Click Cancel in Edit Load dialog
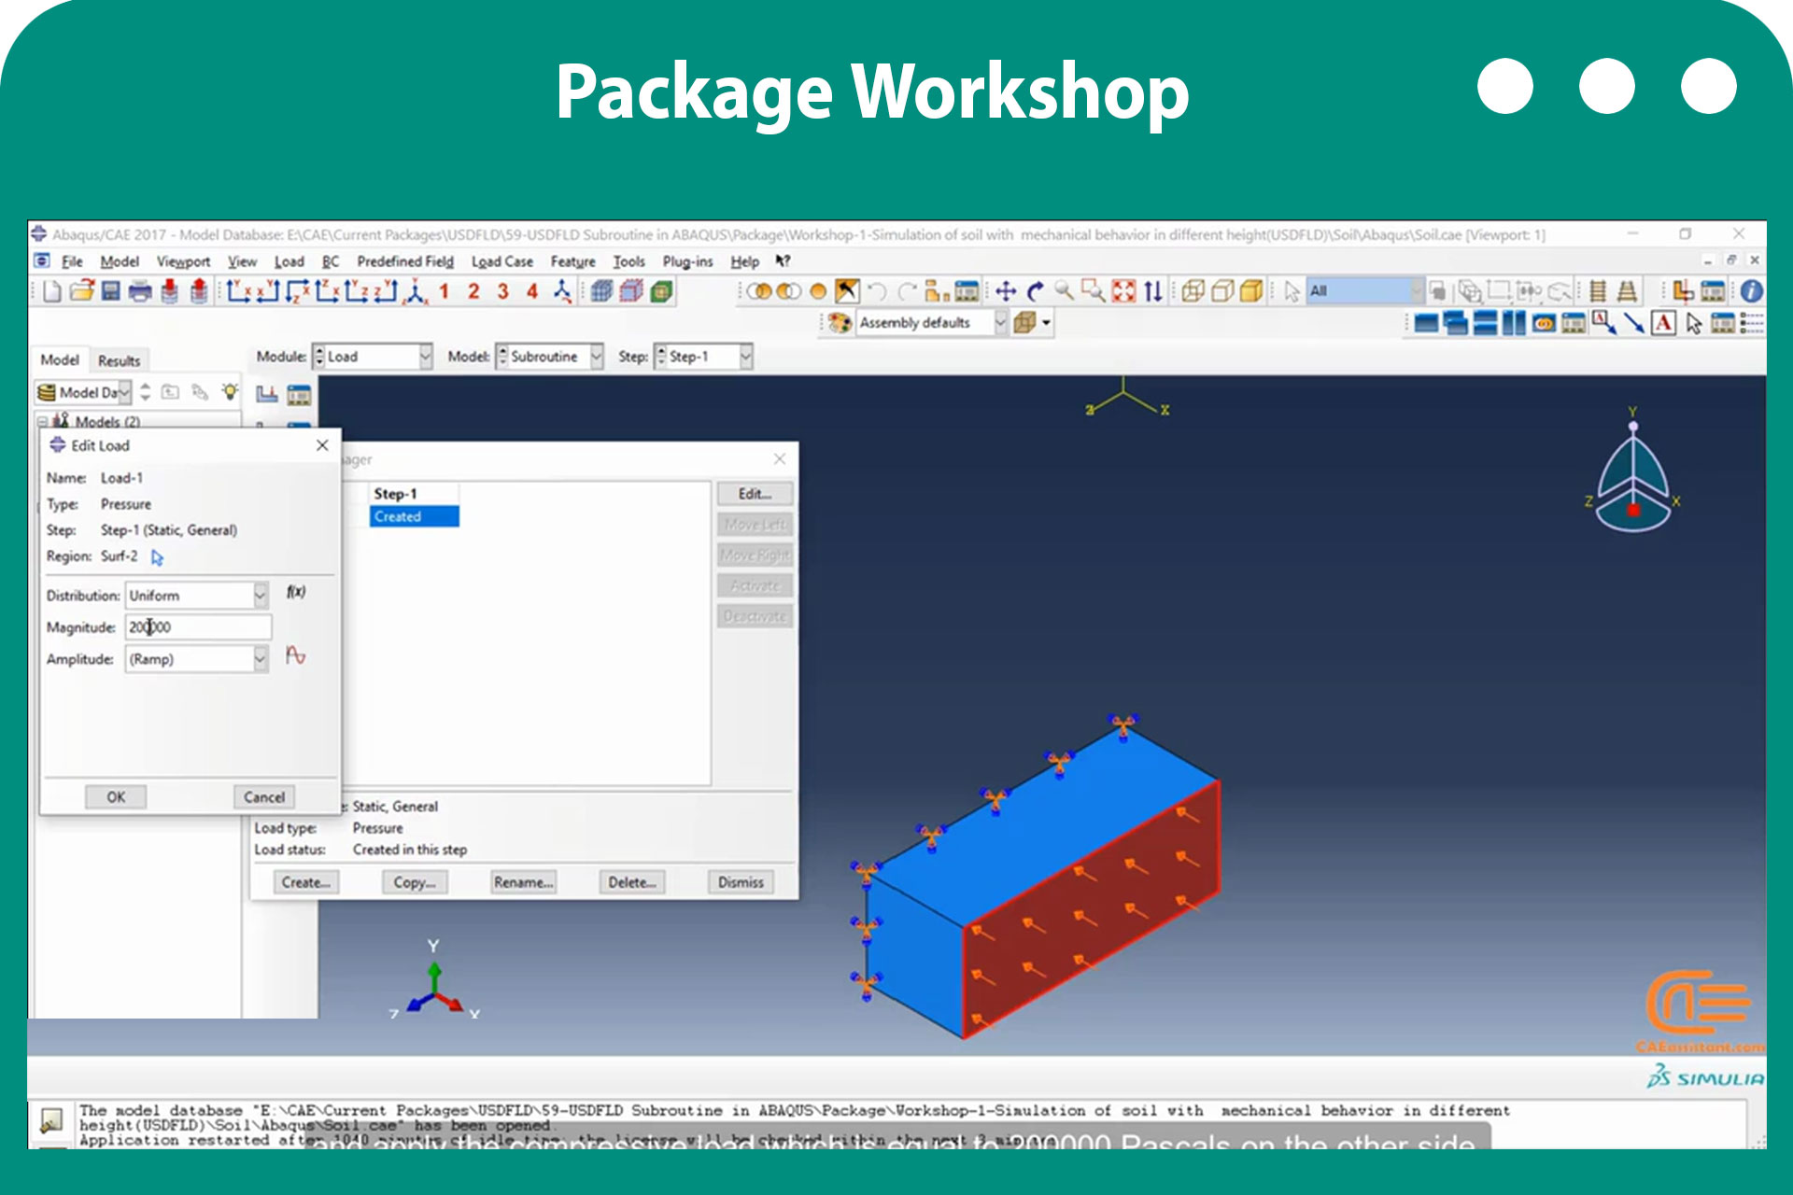This screenshot has height=1195, width=1793. pyautogui.click(x=264, y=797)
